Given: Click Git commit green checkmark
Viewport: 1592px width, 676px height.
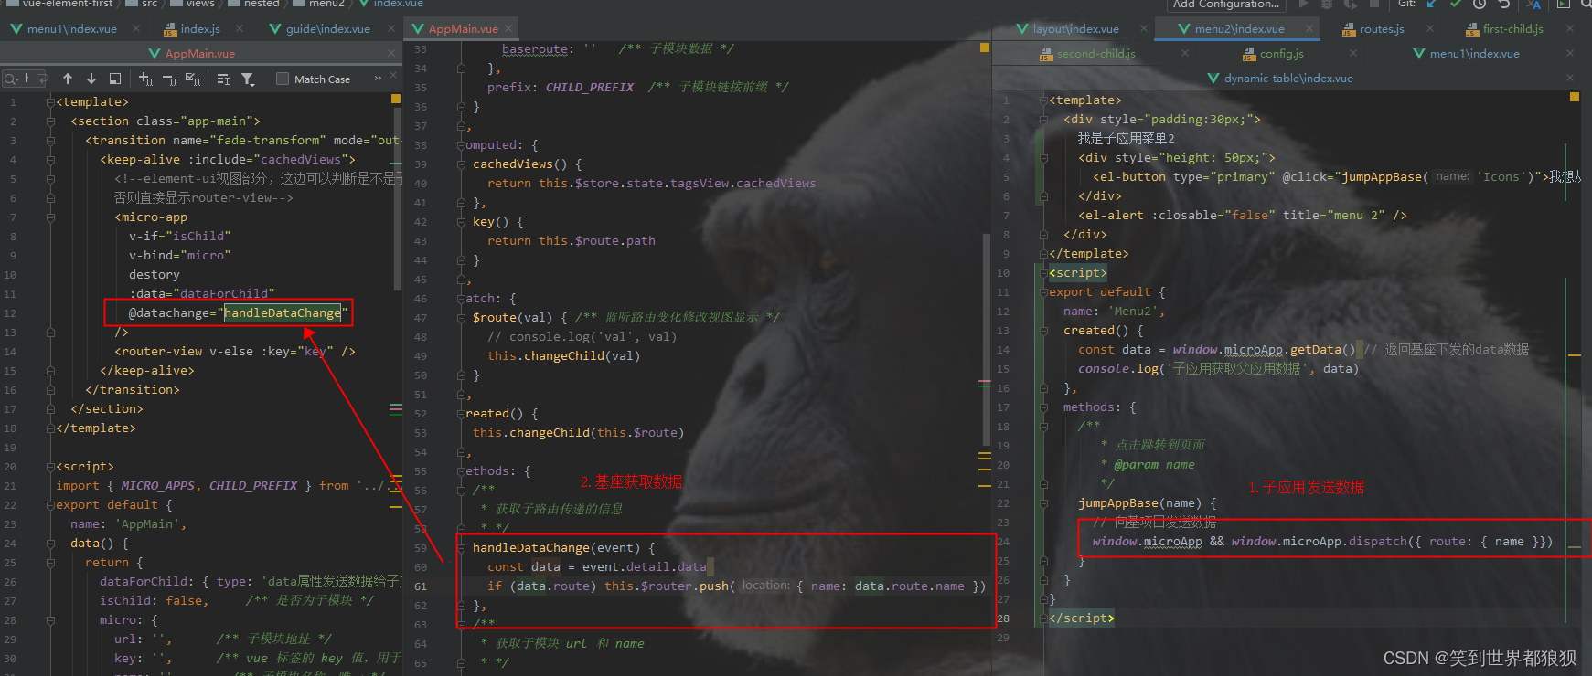Looking at the screenshot, I should (x=1456, y=5).
